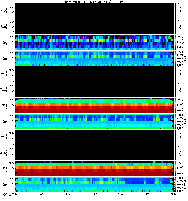Click the <|mV/m|> unit label of tha edc12

(182, 42)
